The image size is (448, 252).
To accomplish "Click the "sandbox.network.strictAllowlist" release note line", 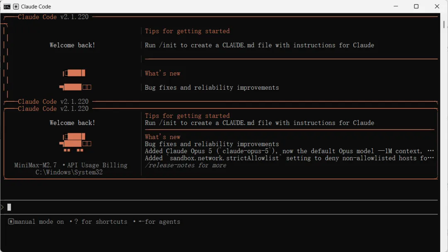I will [x=289, y=158].
